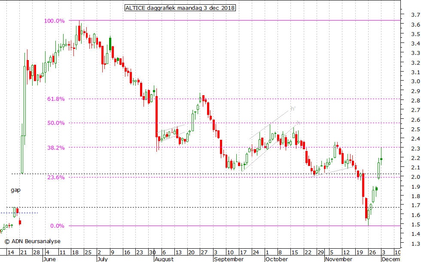
Task: Select the price axis value 3.5
Action: [x=415, y=34]
